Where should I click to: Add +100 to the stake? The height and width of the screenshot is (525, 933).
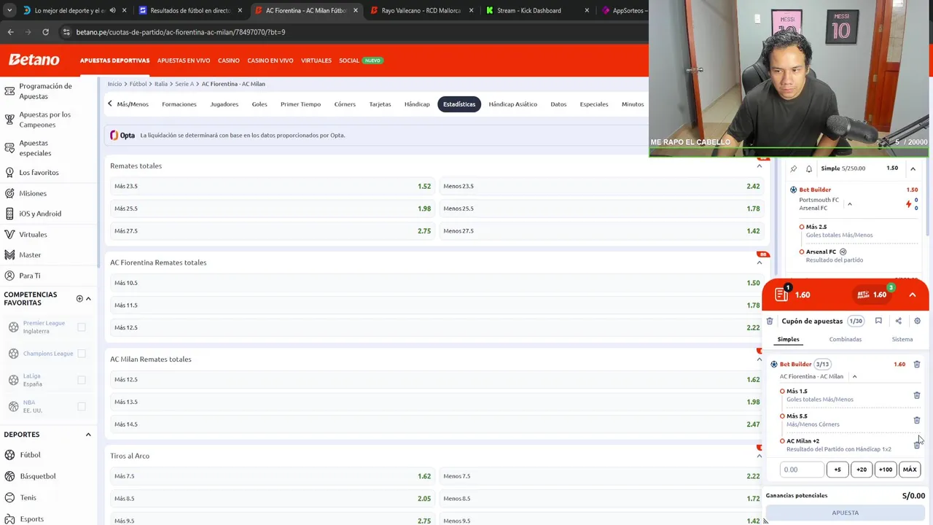click(x=885, y=470)
